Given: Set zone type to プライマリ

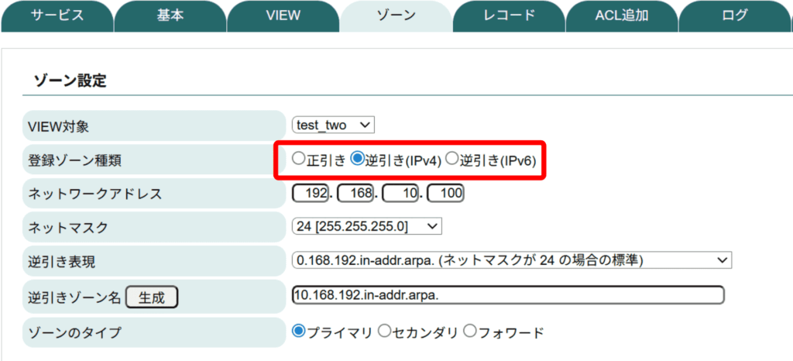Looking at the screenshot, I should pos(299,332).
